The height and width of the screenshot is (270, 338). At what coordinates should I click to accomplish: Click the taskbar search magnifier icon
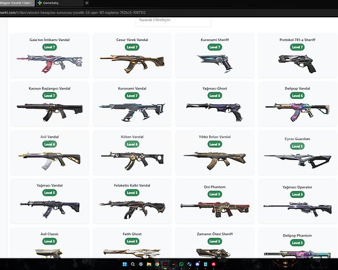[x=133, y=264]
